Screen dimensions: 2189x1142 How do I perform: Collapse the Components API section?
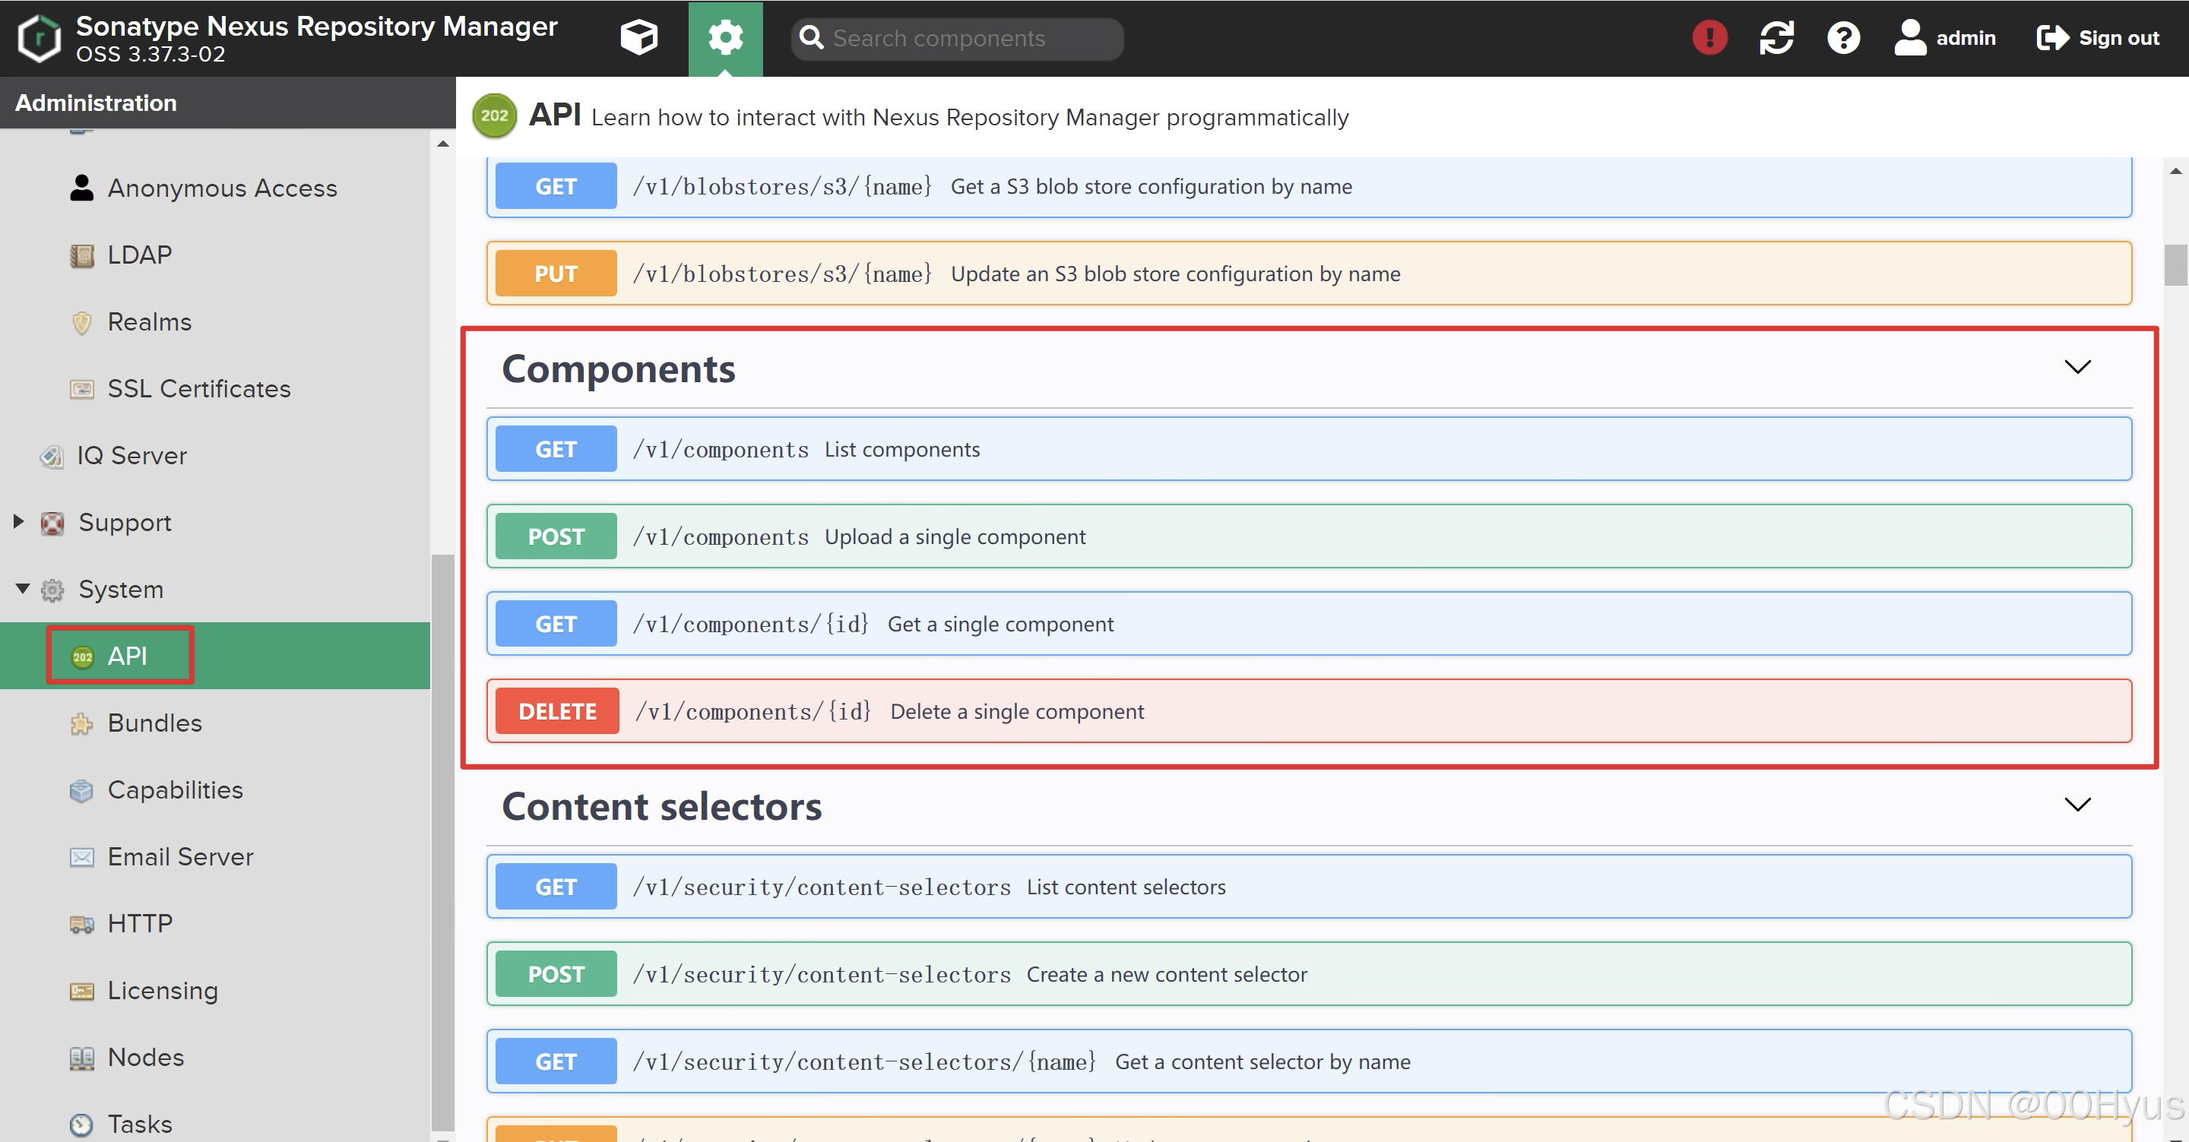[x=2078, y=367]
